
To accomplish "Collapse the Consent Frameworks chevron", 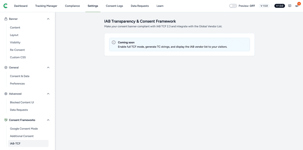I will (x=48, y=120).
